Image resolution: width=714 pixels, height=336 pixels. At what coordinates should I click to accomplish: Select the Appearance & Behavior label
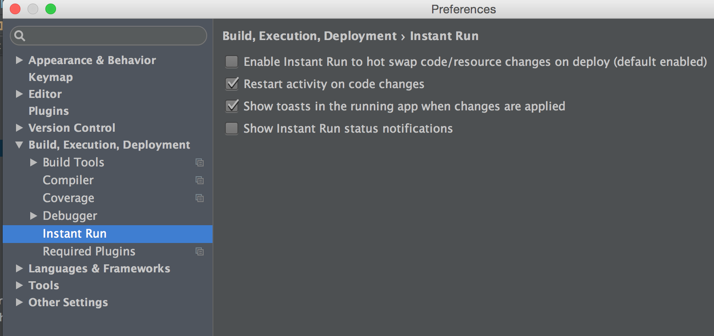(x=92, y=60)
